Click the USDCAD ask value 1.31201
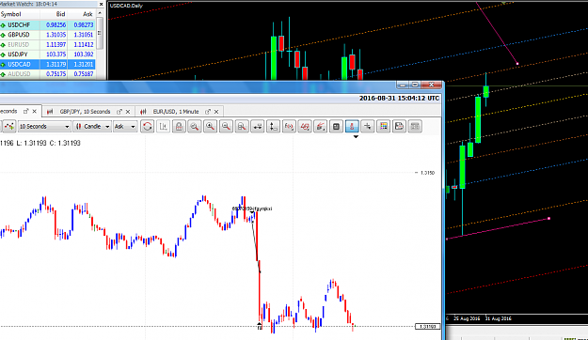This screenshot has width=588, height=340. click(x=84, y=65)
